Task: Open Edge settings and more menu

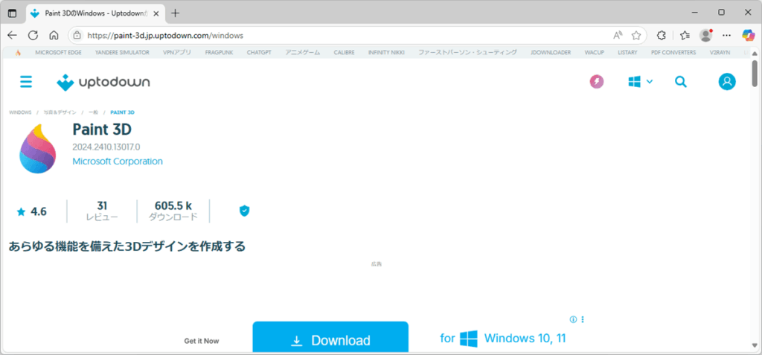Action: 726,35
